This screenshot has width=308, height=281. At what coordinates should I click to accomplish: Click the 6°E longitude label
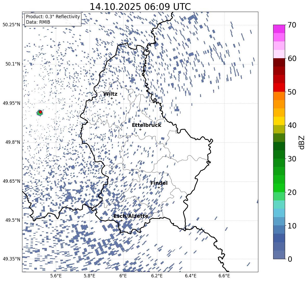tap(123, 276)
